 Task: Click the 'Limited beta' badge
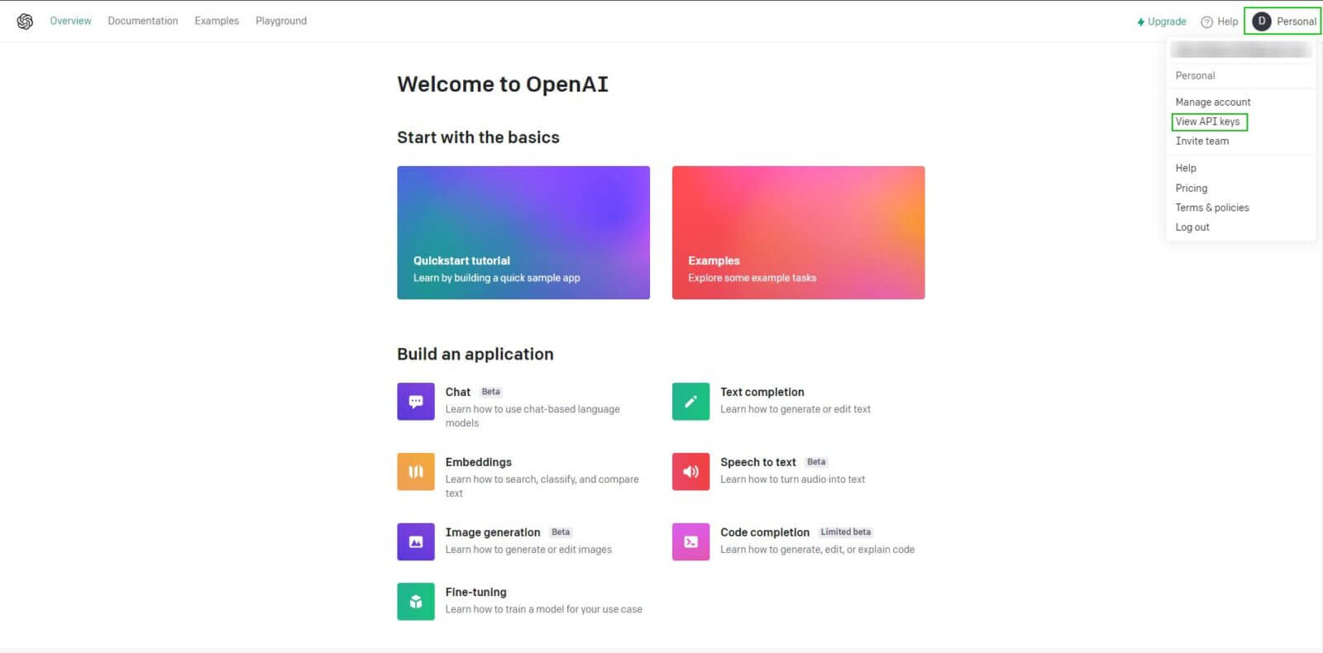tap(846, 532)
